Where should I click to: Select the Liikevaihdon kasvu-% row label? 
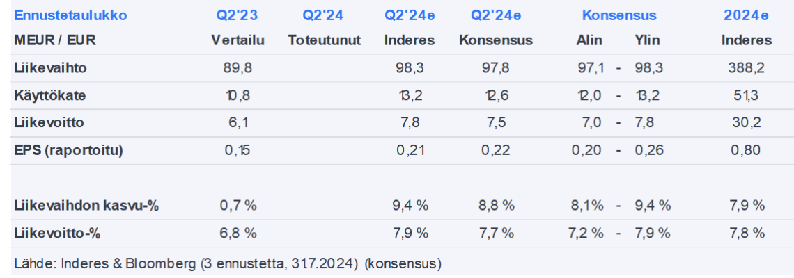(86, 205)
